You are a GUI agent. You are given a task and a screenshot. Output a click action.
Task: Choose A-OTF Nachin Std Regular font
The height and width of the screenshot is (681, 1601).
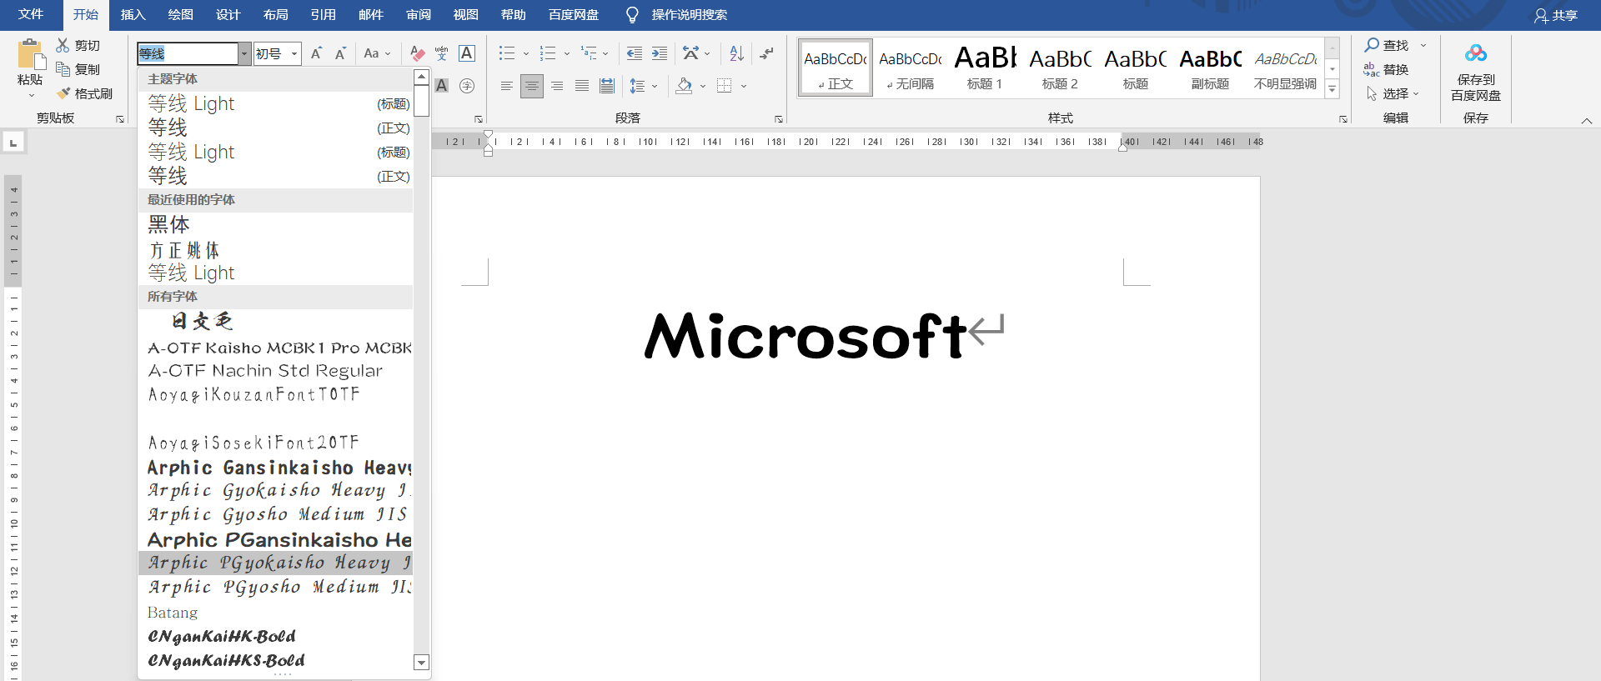[275, 371]
